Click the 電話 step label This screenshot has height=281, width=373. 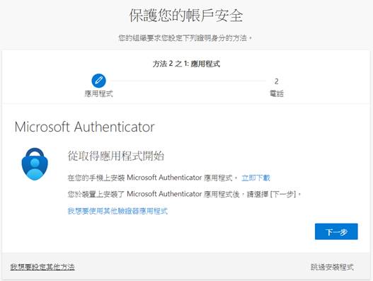(276, 93)
